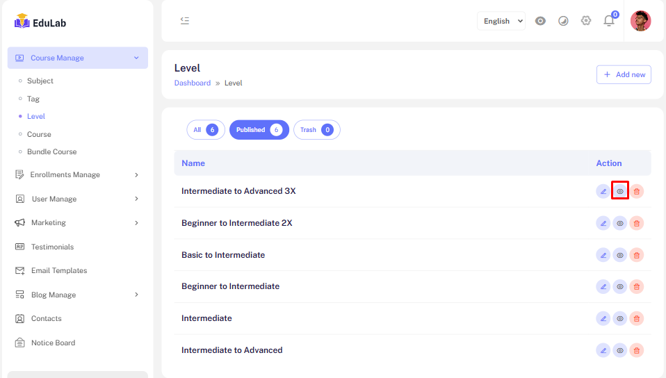Screen dimensions: 666x378
Task: Collapse sidebar using the top-left menu icon
Action: tap(185, 21)
